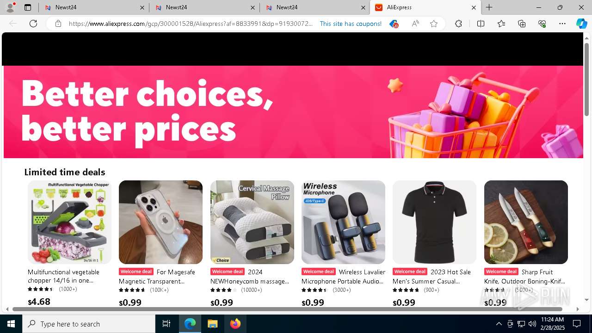The image size is (592, 333).
Task: Launch Copilot sidebar icon
Action: coord(581,24)
